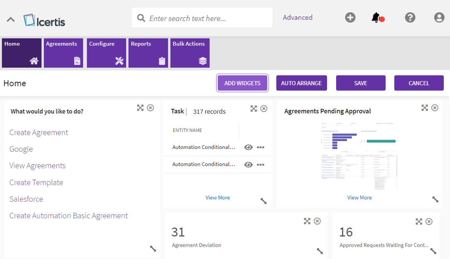Focus the search text field
The height and width of the screenshot is (259, 450).
point(207,18)
